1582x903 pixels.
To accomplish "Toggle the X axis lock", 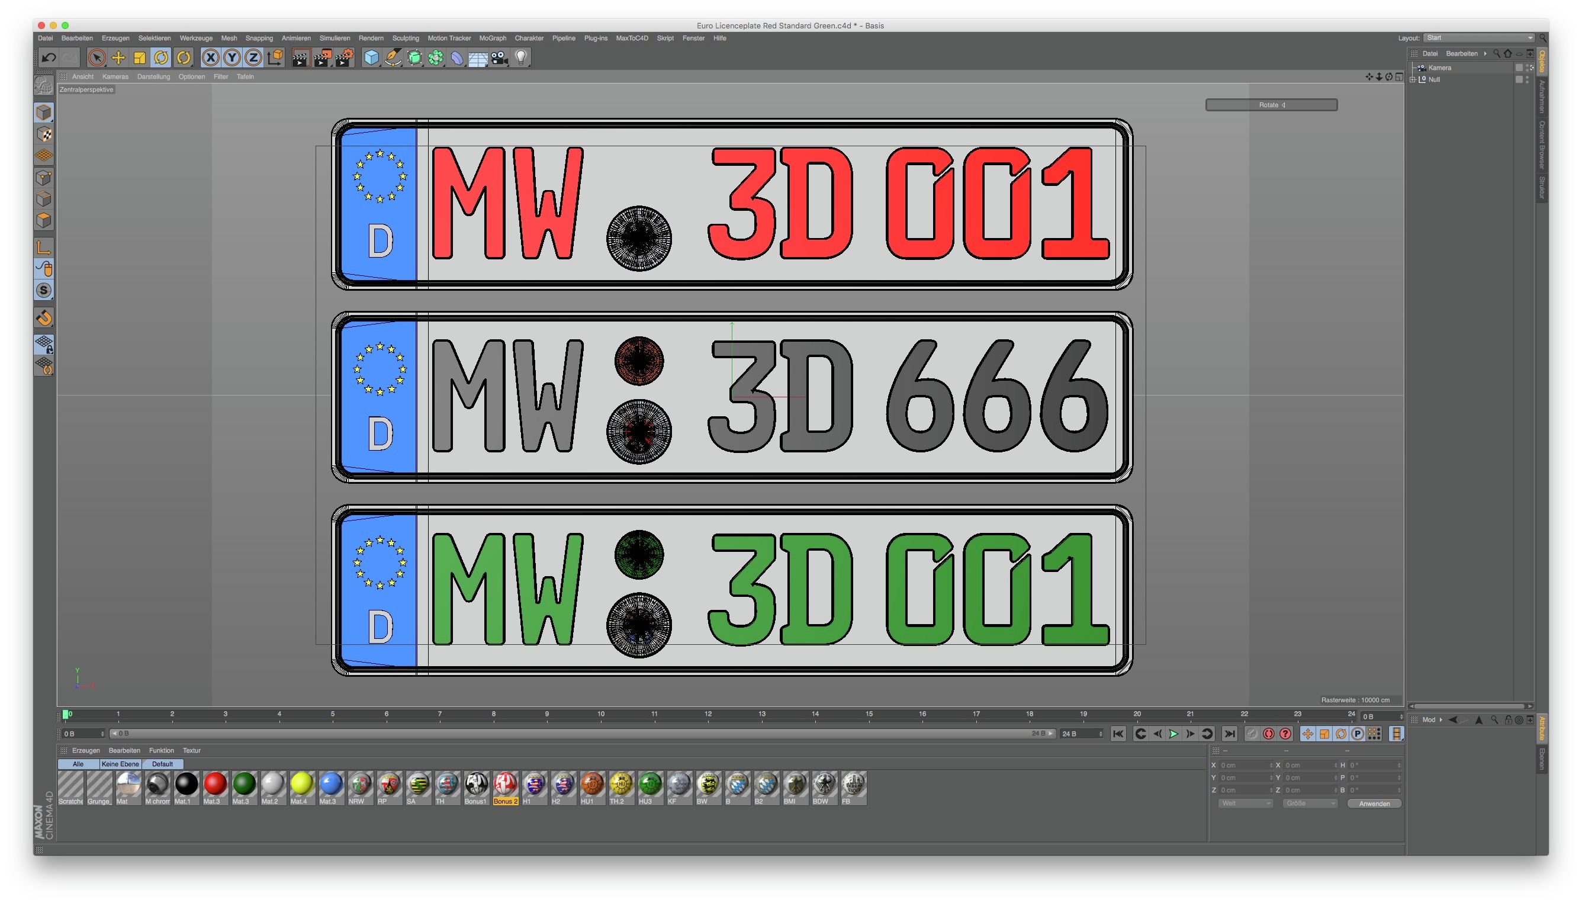I will 211,58.
